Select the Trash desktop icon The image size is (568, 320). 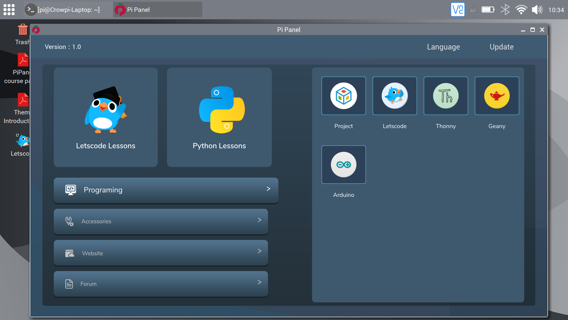tap(22, 34)
